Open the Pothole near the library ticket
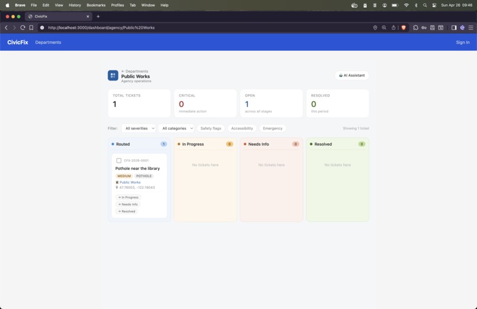 tap(137, 169)
